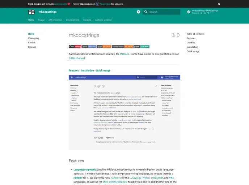Go to Quick usage in table of contents

click(x=193, y=51)
